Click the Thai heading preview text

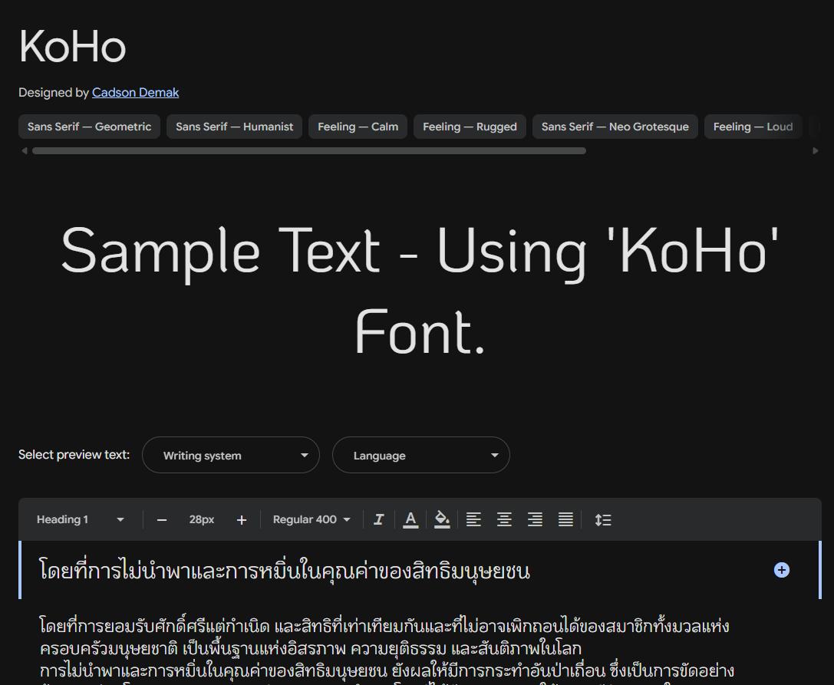coord(285,571)
